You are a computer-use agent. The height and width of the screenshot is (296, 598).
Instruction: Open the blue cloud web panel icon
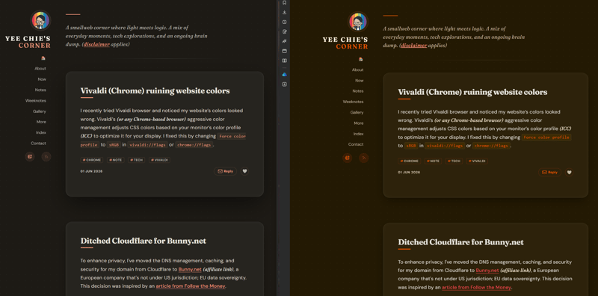click(x=285, y=75)
